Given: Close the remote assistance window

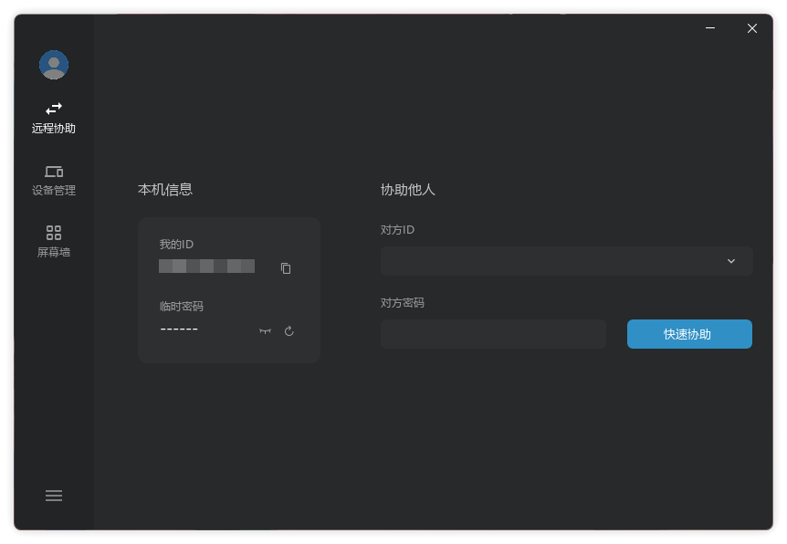Looking at the screenshot, I should [x=752, y=28].
